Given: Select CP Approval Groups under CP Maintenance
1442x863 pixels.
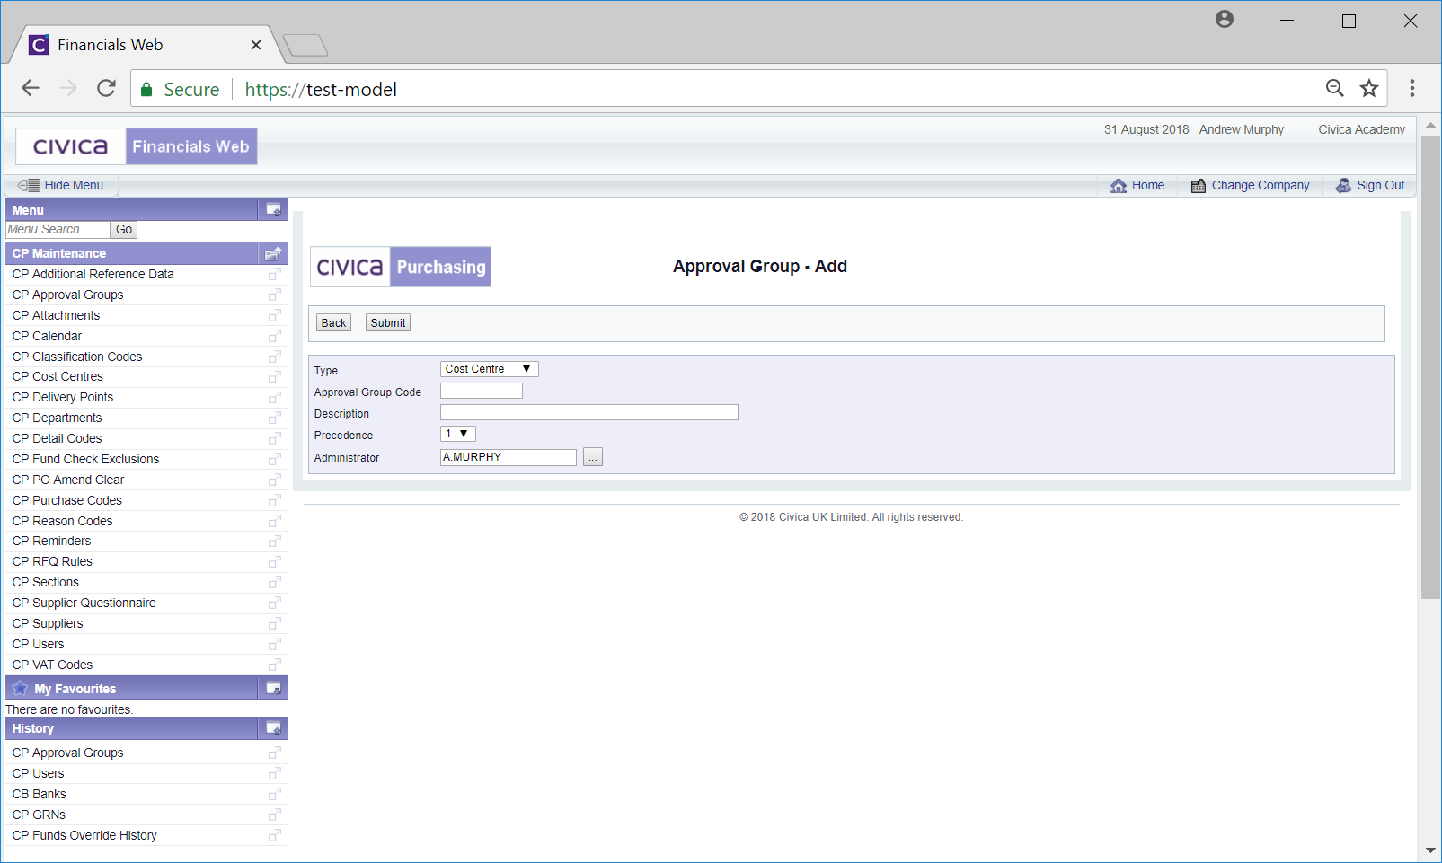Looking at the screenshot, I should (68, 295).
